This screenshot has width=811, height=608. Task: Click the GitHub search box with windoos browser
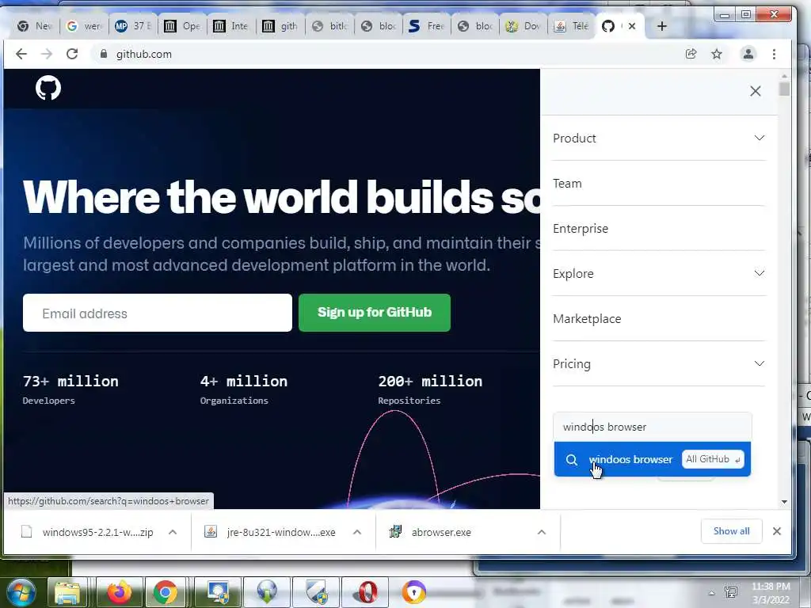click(653, 427)
